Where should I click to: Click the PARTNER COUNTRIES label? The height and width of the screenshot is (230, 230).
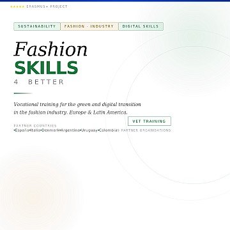click(35, 126)
